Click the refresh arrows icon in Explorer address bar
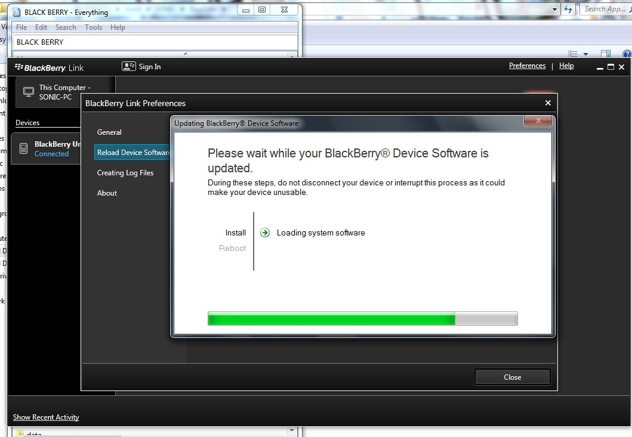632x437 pixels. pos(568,10)
